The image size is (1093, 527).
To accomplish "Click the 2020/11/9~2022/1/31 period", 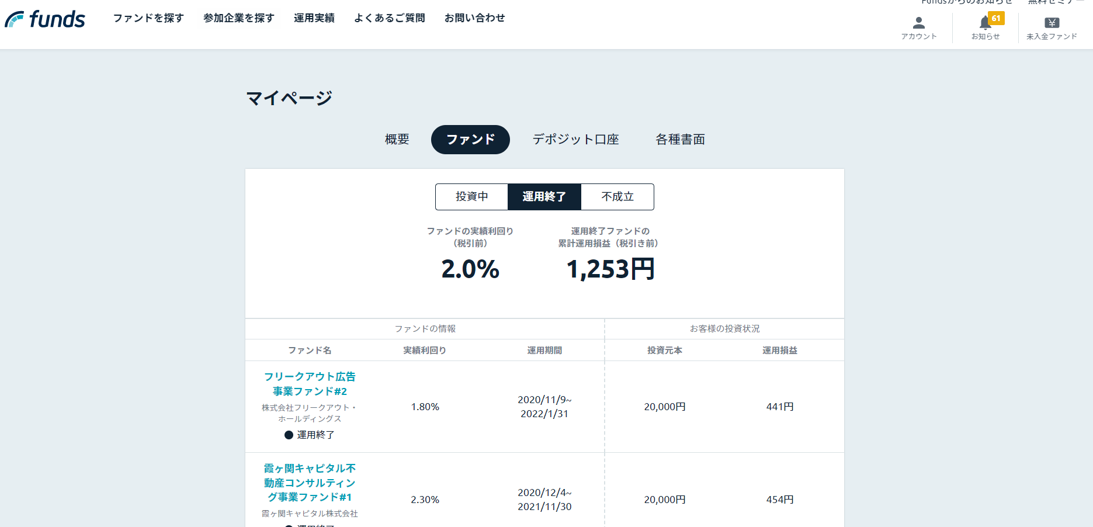I will (x=544, y=407).
